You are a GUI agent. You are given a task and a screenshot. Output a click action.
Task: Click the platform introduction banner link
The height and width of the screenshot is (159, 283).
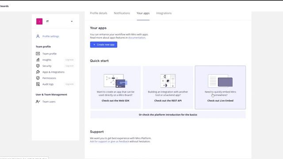point(168,115)
